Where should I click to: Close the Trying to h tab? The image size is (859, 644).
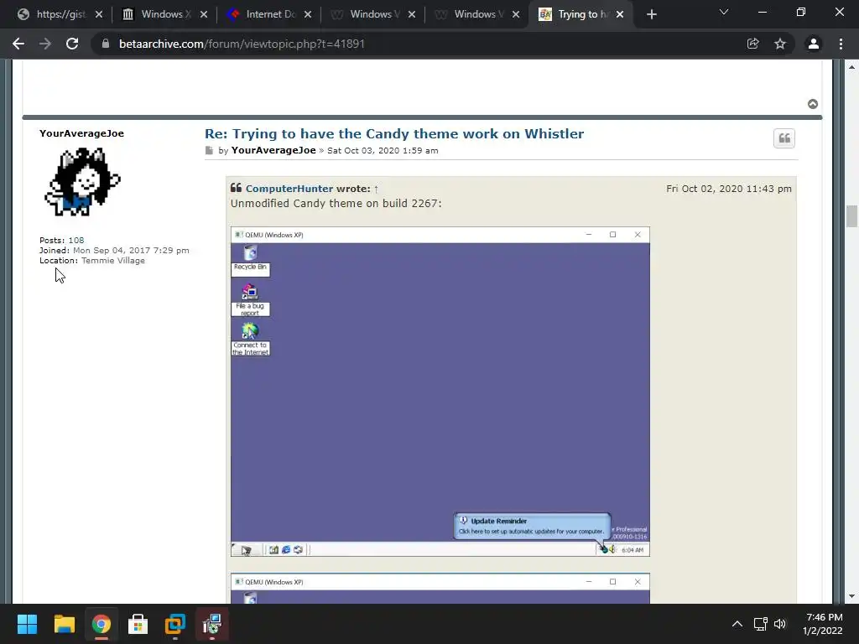point(620,15)
